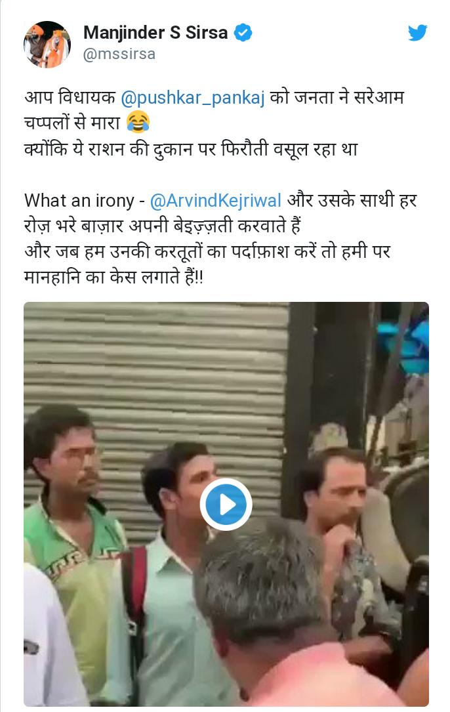Open Manjinder S Sirsa's profile picture
450x712 pixels.
[x=47, y=44]
